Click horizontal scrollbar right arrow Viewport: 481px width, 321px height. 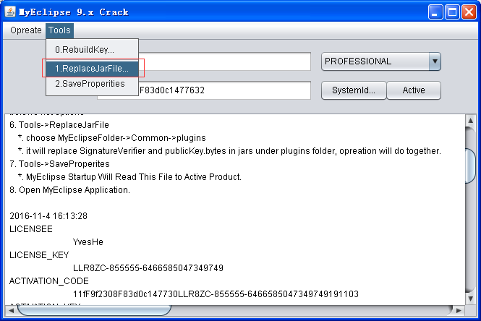(459, 310)
